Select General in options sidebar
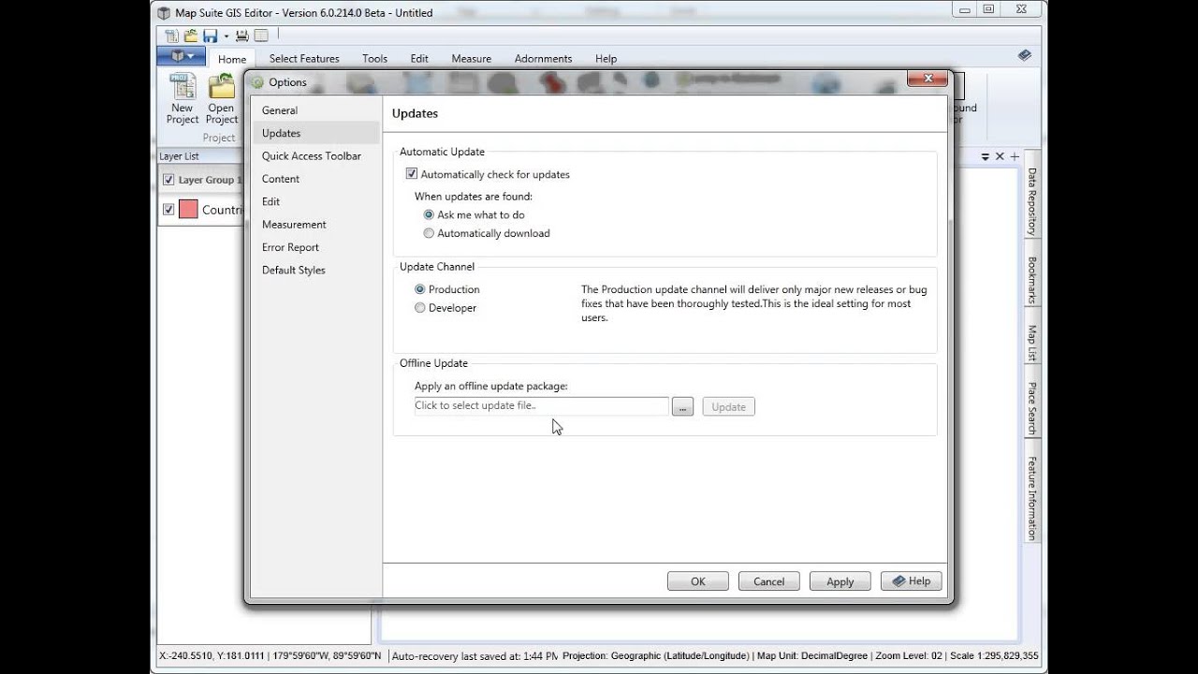The height and width of the screenshot is (674, 1198). 316,110
